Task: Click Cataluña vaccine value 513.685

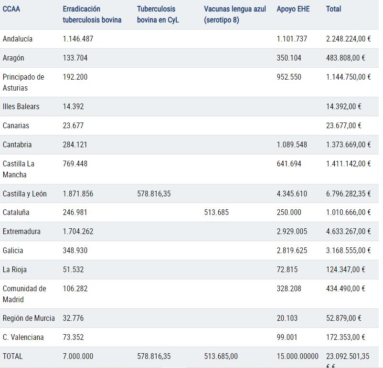Action: tap(216, 213)
